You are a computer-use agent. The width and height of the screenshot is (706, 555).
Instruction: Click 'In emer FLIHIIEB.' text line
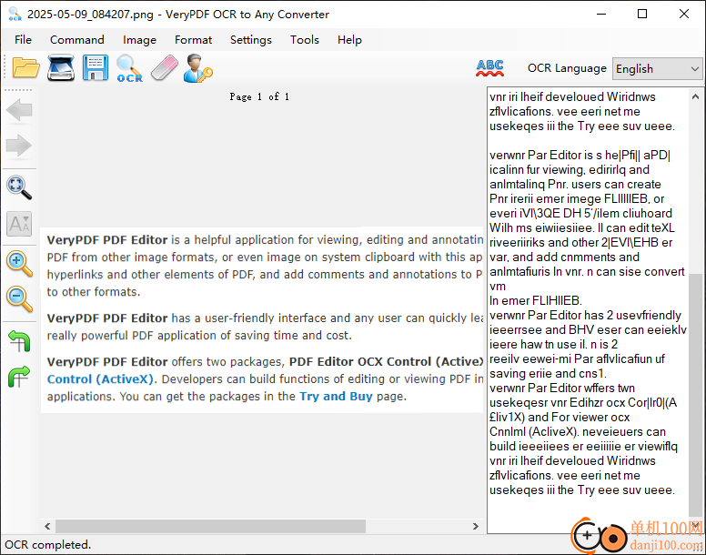pos(536,300)
